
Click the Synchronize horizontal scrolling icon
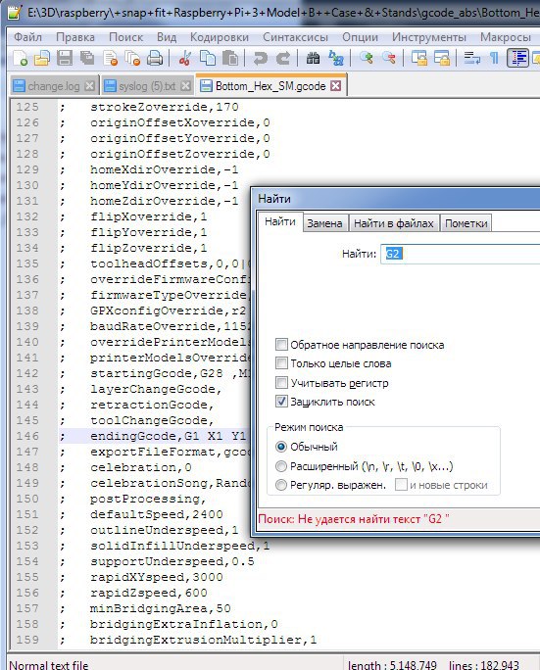(442, 58)
